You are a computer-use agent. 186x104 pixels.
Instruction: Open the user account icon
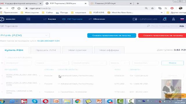click(x=174, y=19)
